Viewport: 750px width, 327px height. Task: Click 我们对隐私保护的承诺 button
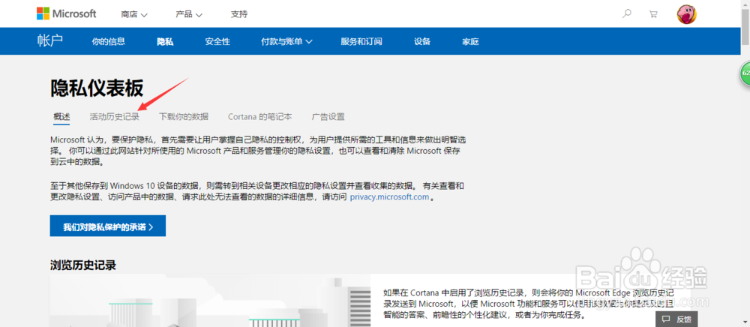107,226
